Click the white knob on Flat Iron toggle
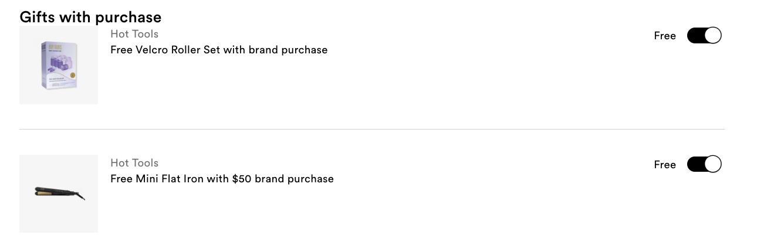This screenshot has height=238, width=757. [712, 165]
